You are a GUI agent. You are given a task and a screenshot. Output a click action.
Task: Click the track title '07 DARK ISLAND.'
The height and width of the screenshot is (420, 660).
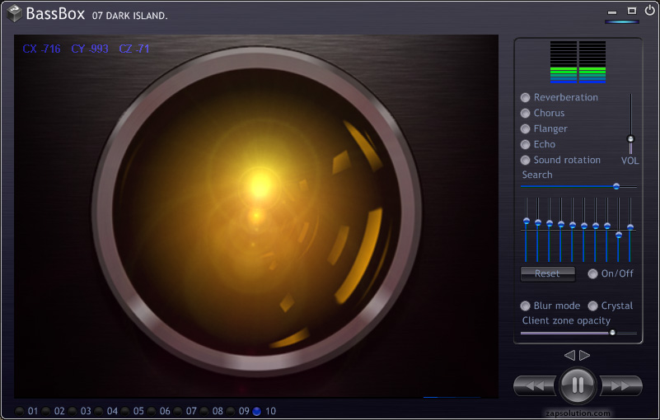coord(129,16)
